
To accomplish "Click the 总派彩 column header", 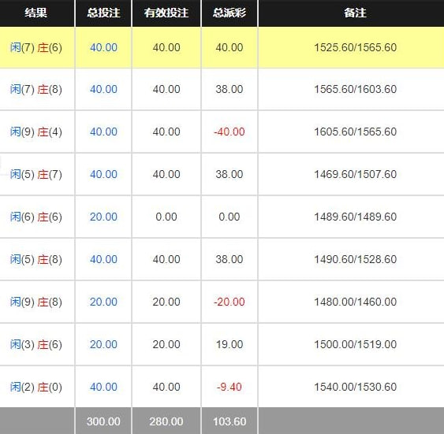I will (x=229, y=13).
